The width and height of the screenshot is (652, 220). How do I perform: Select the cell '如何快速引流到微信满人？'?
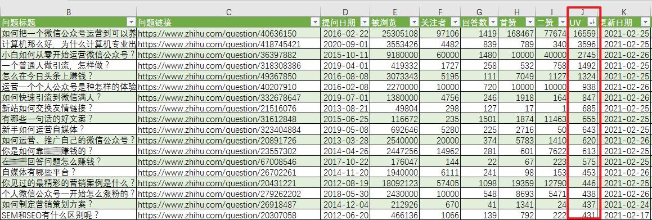point(68,98)
